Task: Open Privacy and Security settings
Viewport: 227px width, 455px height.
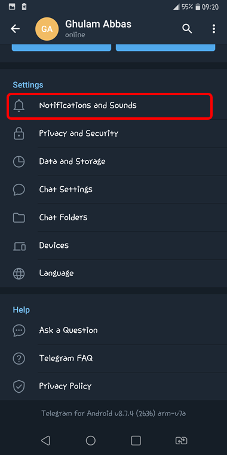Action: coord(113,134)
